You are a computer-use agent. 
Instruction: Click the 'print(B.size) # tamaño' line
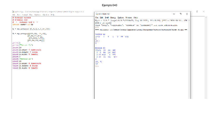click(25, 68)
